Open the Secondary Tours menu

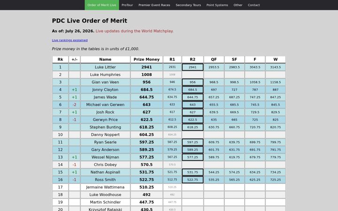tap(188, 5)
